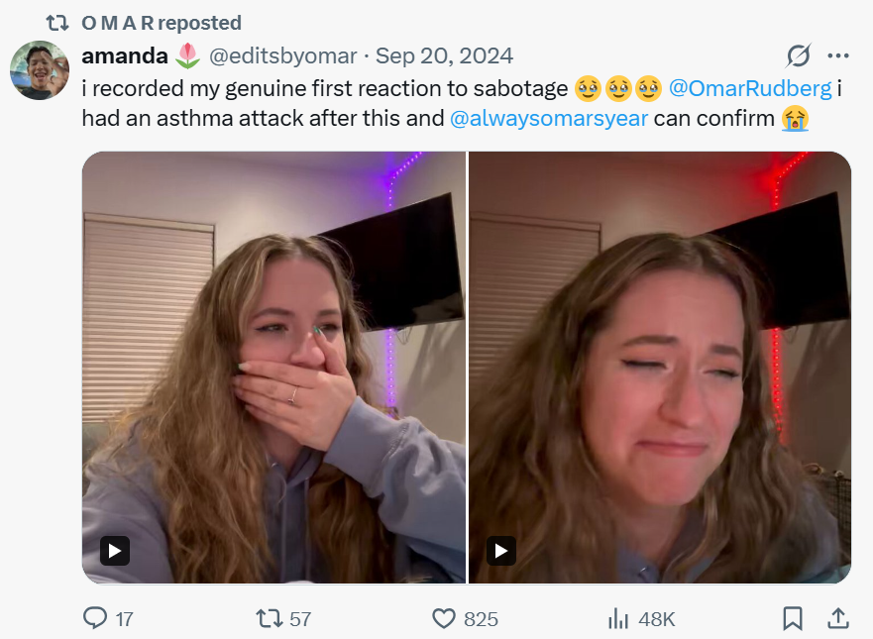This screenshot has height=639, width=873.
Task: Click the repost icon beside 'O M A R reposted'
Action: (57, 22)
